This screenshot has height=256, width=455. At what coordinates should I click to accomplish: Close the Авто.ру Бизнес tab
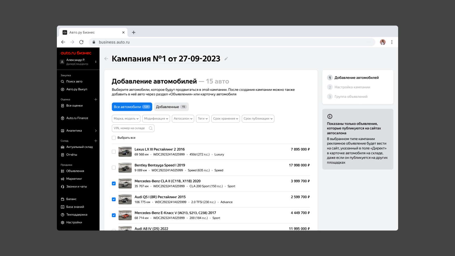(123, 32)
